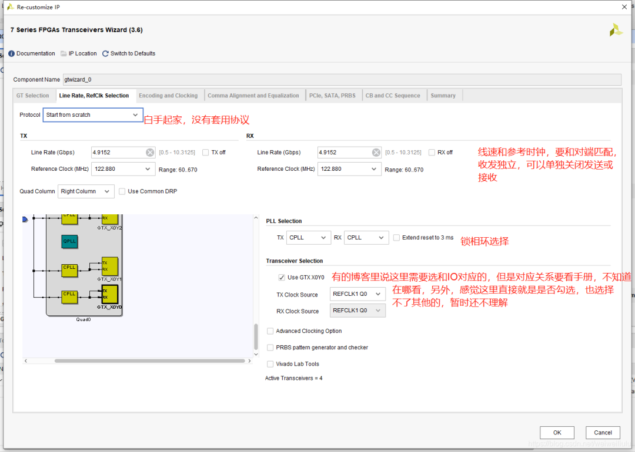Click the TX Line Rate input field
635x452 pixels.
123,153
